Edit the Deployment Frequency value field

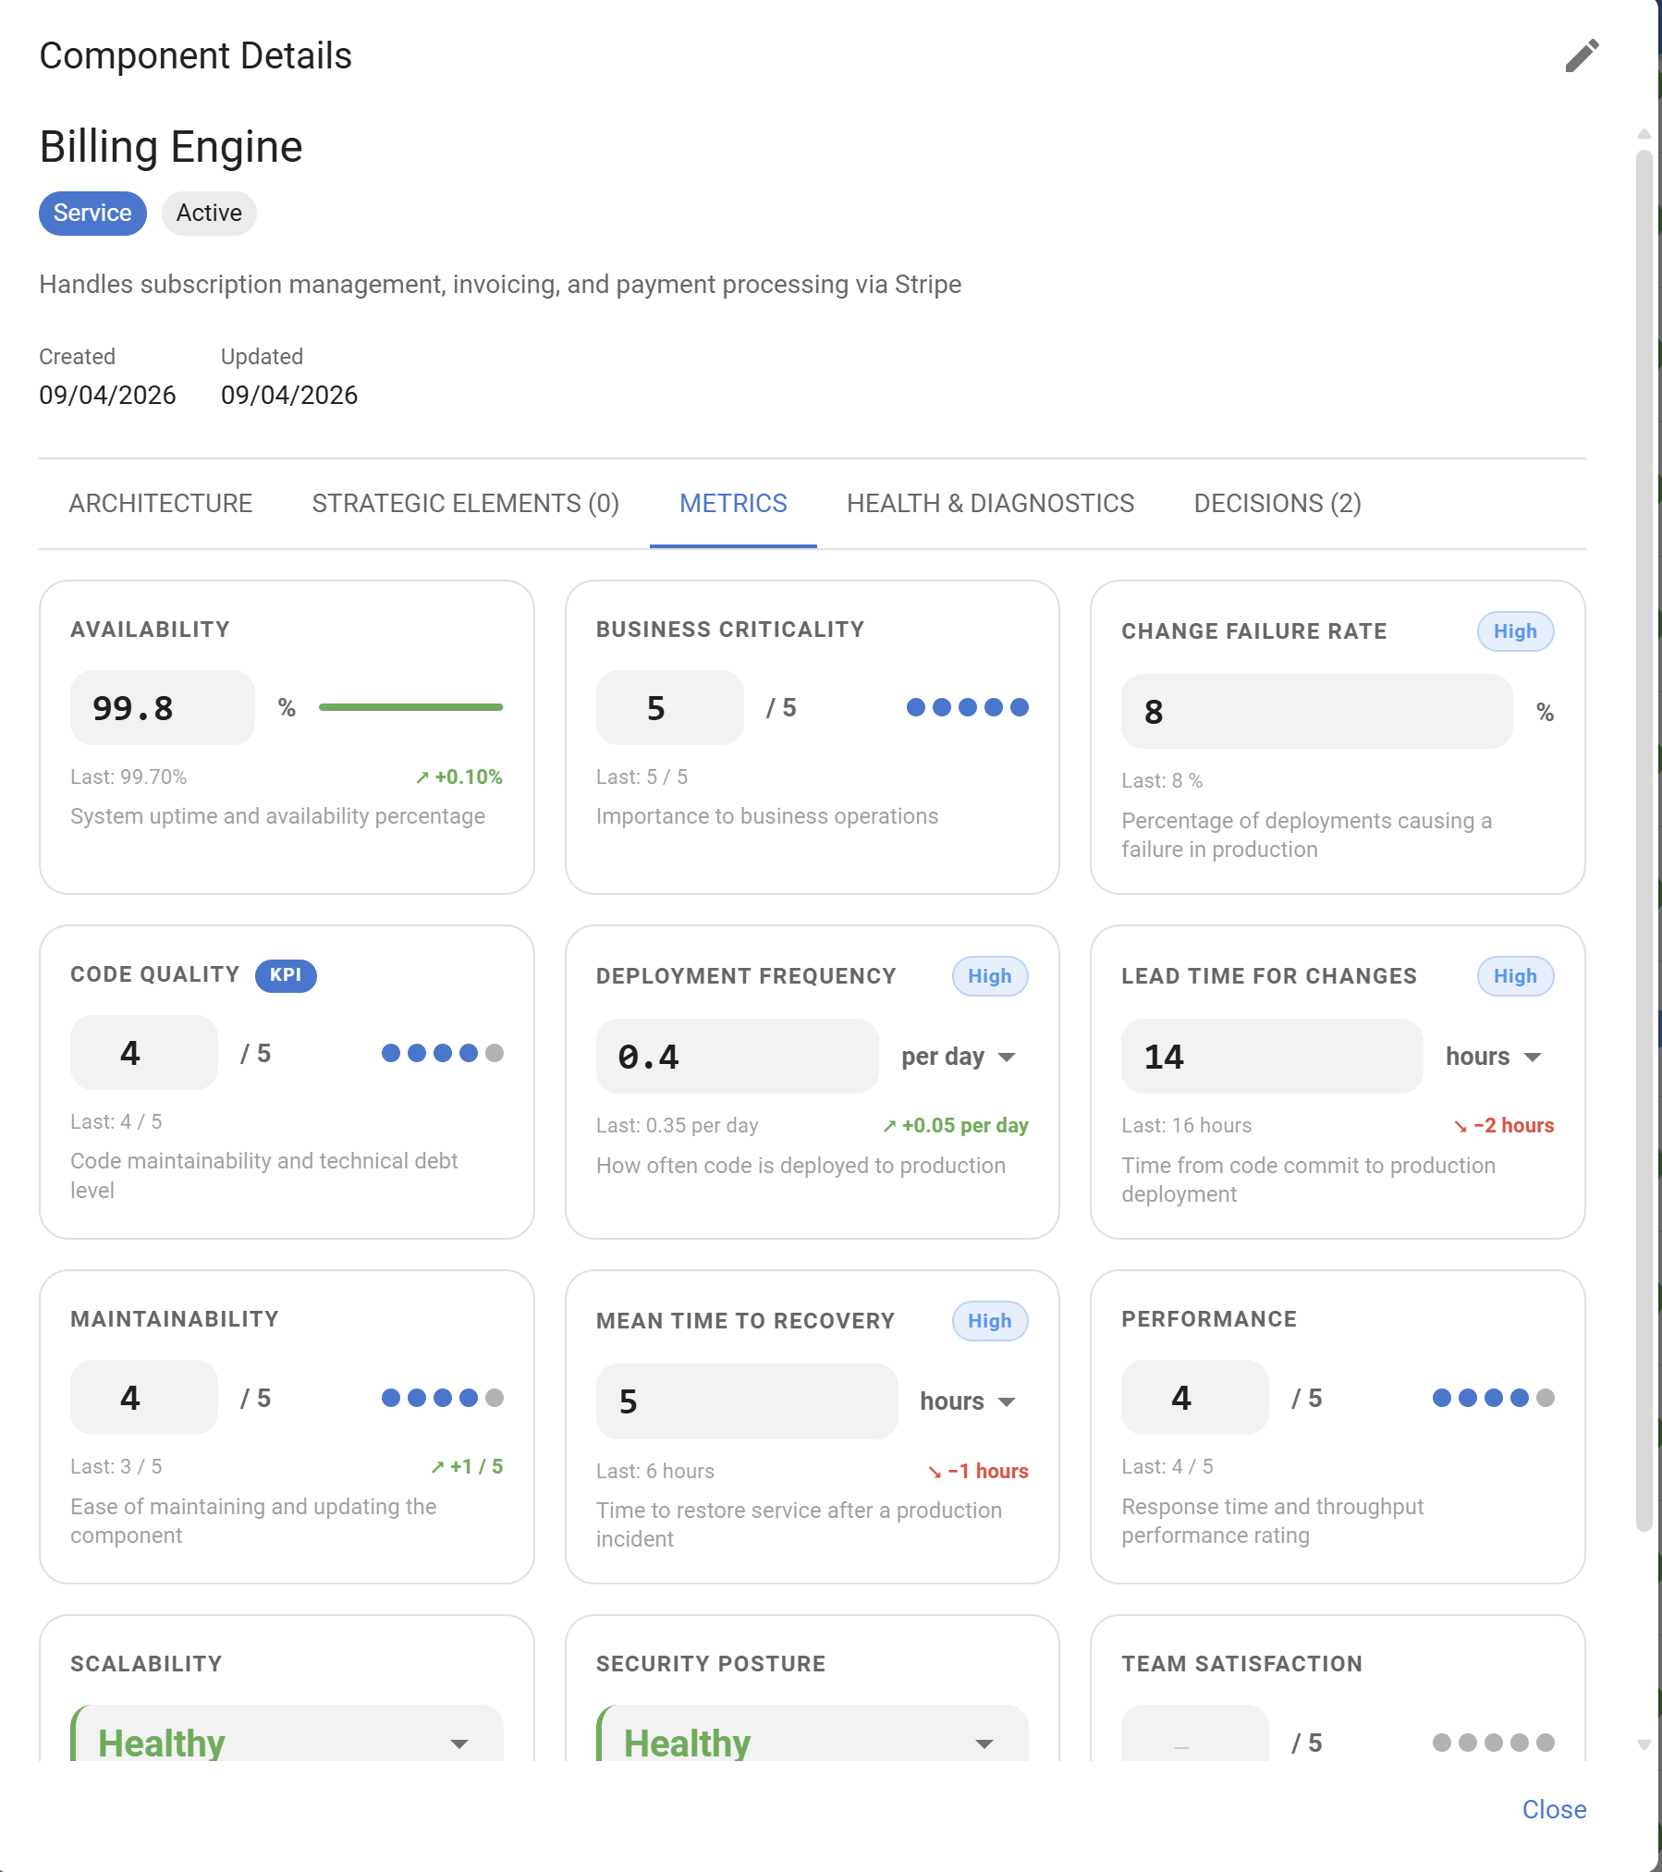click(737, 1057)
